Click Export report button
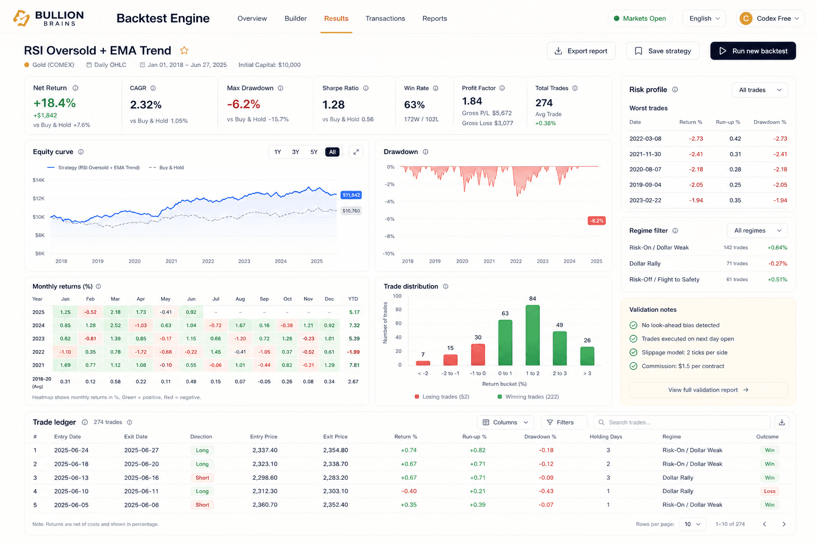The image size is (817, 544). pyautogui.click(x=581, y=51)
